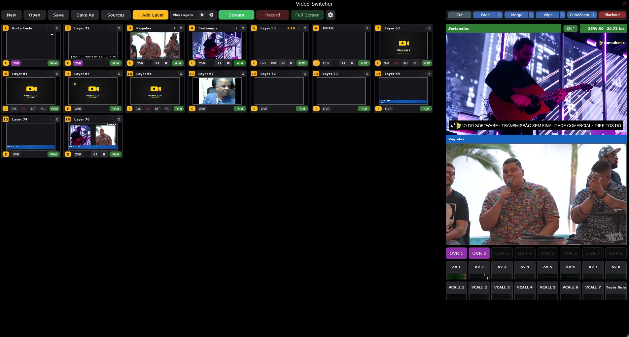Viewport: 629px width, 337px height.
Task: Toggle OVR on Layer 32
Action: coord(78,63)
